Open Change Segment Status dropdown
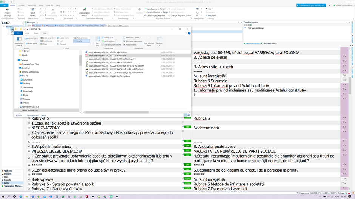The image size is (355, 199). pos(181,15)
